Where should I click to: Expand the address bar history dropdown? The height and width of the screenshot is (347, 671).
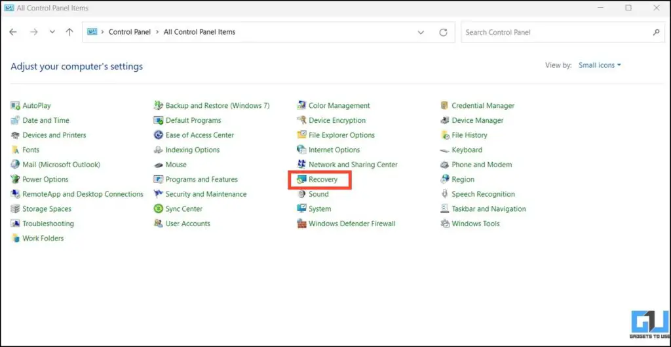[x=421, y=32]
